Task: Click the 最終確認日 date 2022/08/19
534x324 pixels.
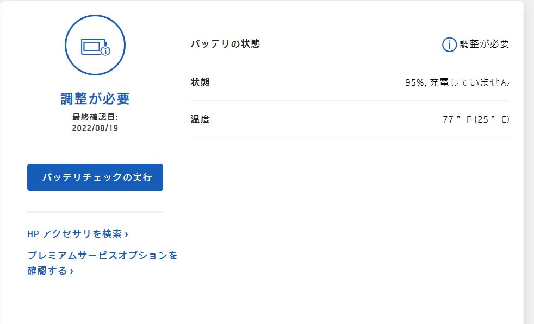Action: (95, 128)
